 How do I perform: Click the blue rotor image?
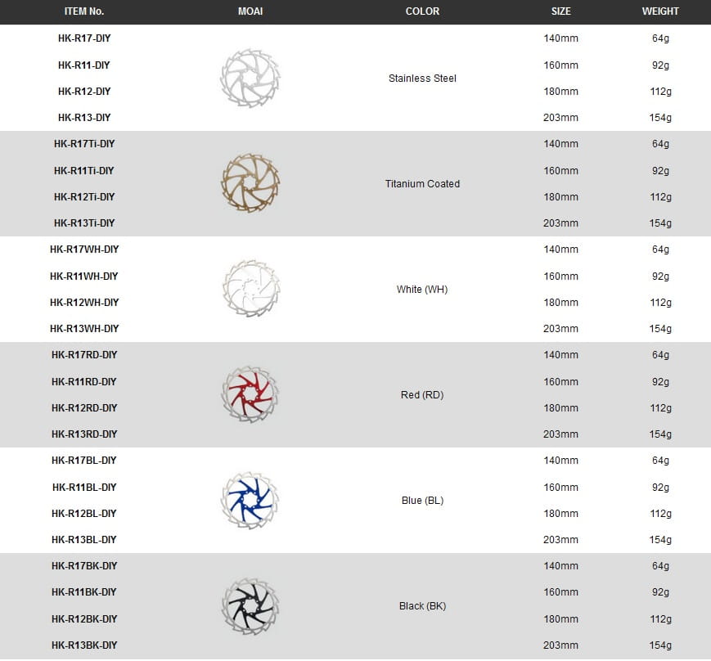250,500
